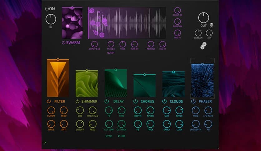Toggle the SHIMMER power button
This screenshot has height=151, width=261.
click(x=77, y=101)
